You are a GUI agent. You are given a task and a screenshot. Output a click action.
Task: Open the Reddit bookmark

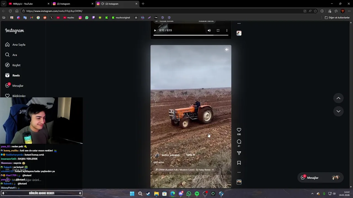point(45,18)
